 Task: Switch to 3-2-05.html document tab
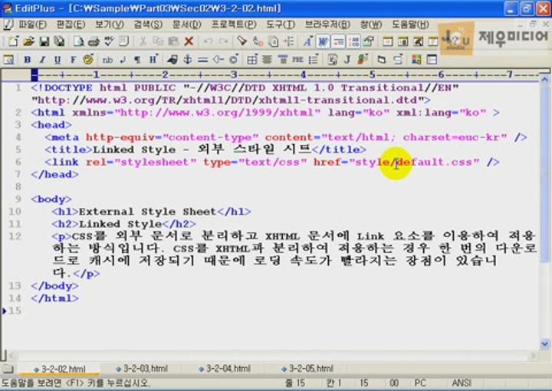click(307, 369)
